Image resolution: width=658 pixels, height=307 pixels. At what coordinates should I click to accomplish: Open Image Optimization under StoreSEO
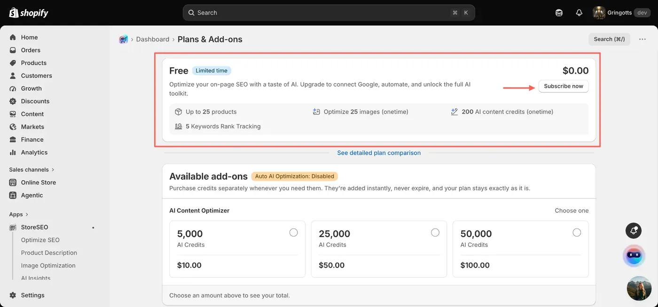click(48, 265)
